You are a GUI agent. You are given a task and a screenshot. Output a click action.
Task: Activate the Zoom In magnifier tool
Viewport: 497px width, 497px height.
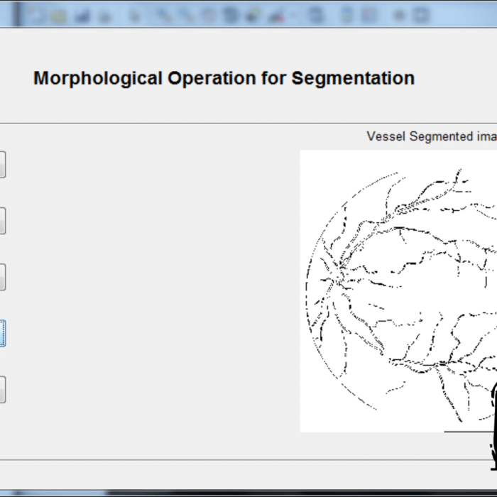point(162,14)
